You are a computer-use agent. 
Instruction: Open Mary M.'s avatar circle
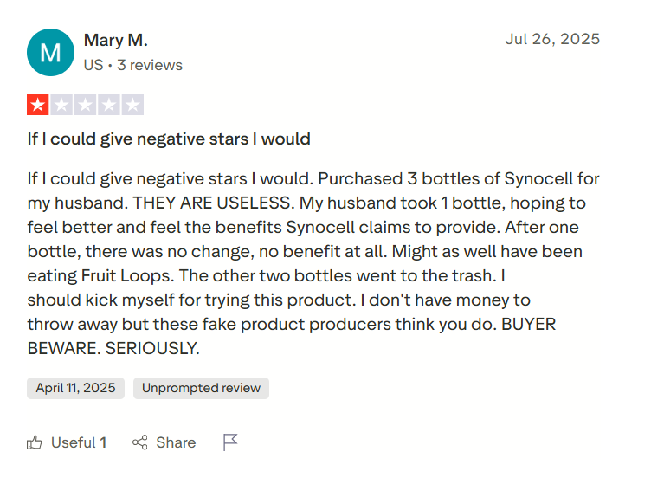[x=50, y=52]
